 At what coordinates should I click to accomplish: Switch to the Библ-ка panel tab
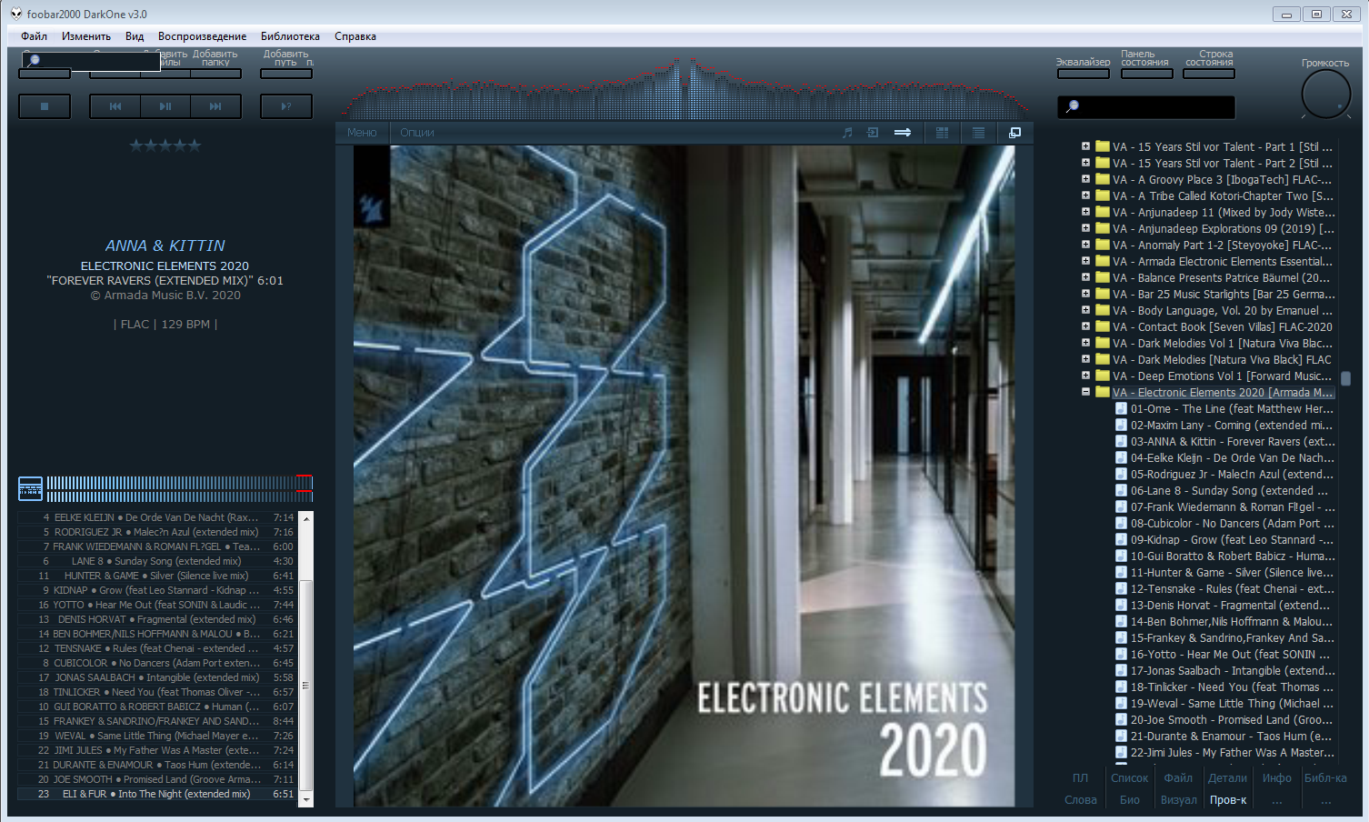[x=1326, y=778]
